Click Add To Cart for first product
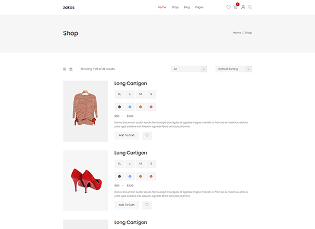This screenshot has width=315, height=229. click(x=127, y=135)
